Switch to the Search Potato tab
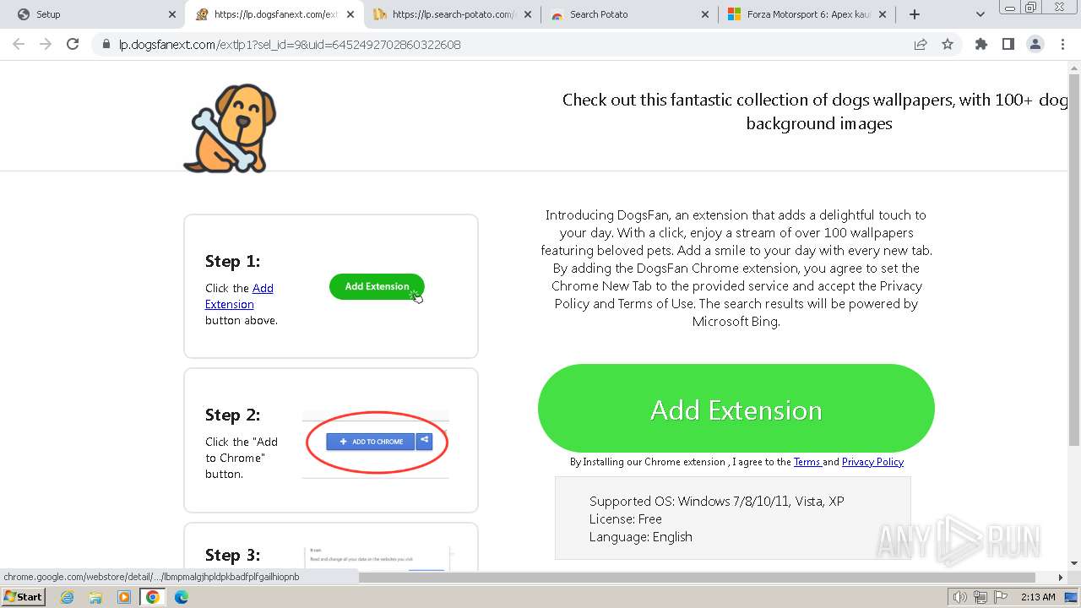Image resolution: width=1081 pixels, height=608 pixels. click(629, 14)
